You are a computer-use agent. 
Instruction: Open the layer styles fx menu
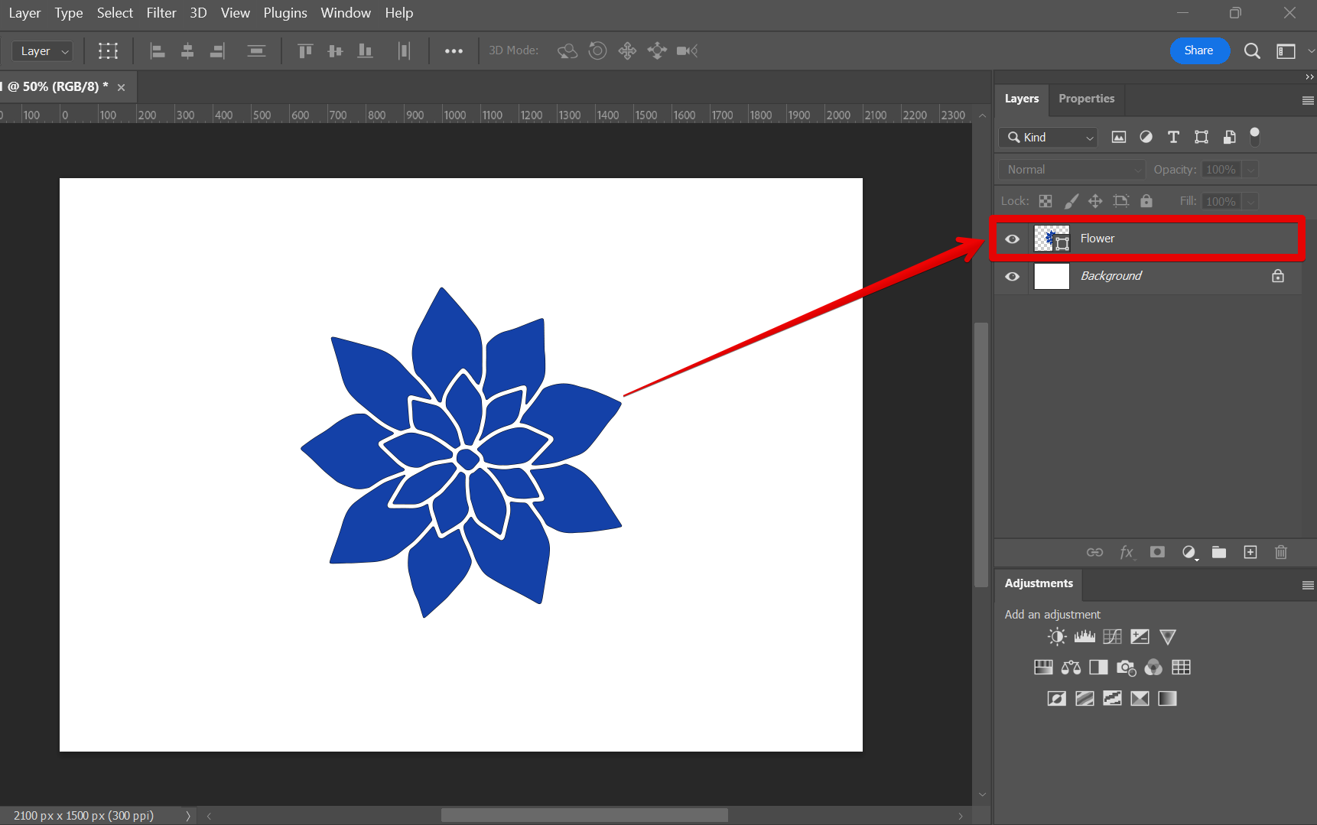point(1127,552)
